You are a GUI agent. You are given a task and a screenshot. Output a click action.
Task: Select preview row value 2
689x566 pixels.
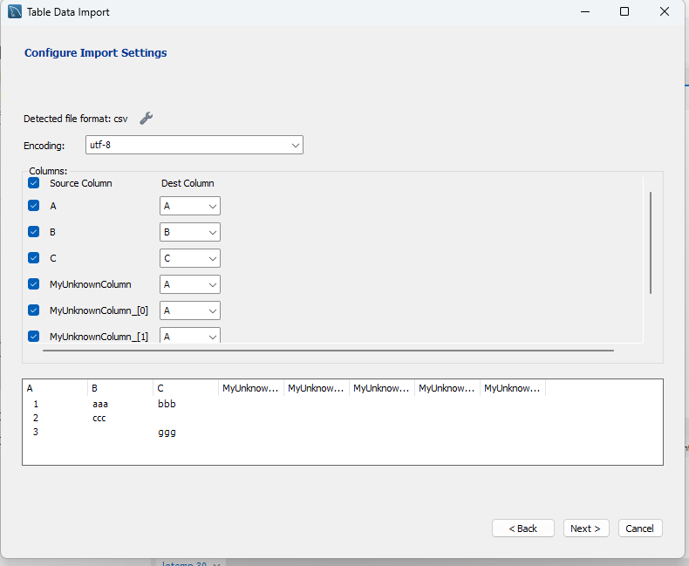click(x=36, y=418)
